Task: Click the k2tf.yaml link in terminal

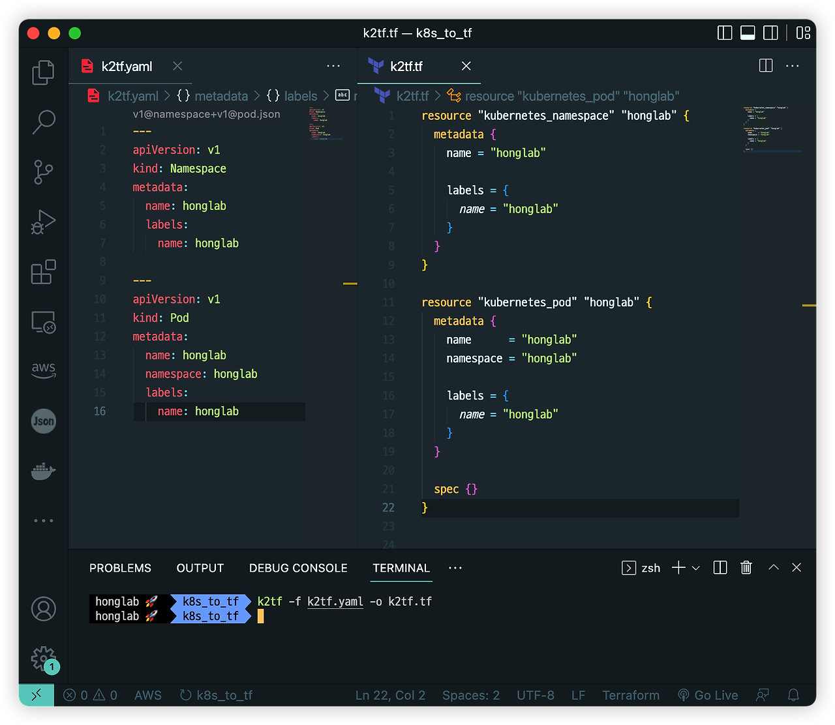Action: coord(335,601)
